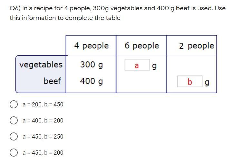Select radio button for a = 200, b = 450

pyautogui.click(x=14, y=104)
